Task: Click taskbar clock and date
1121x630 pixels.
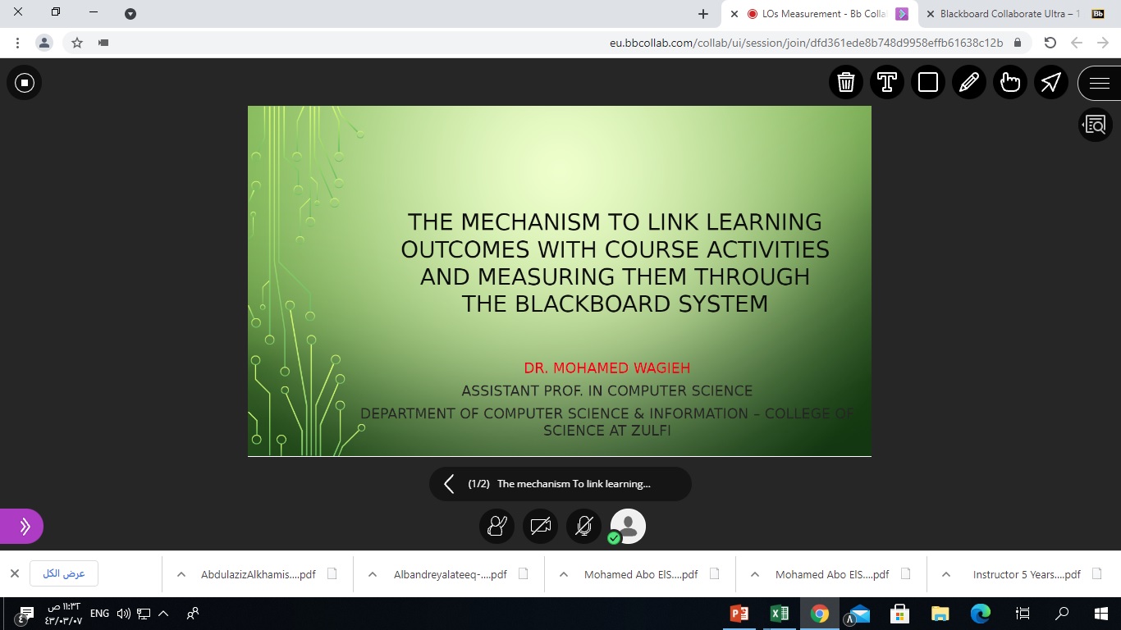Action: 63,614
